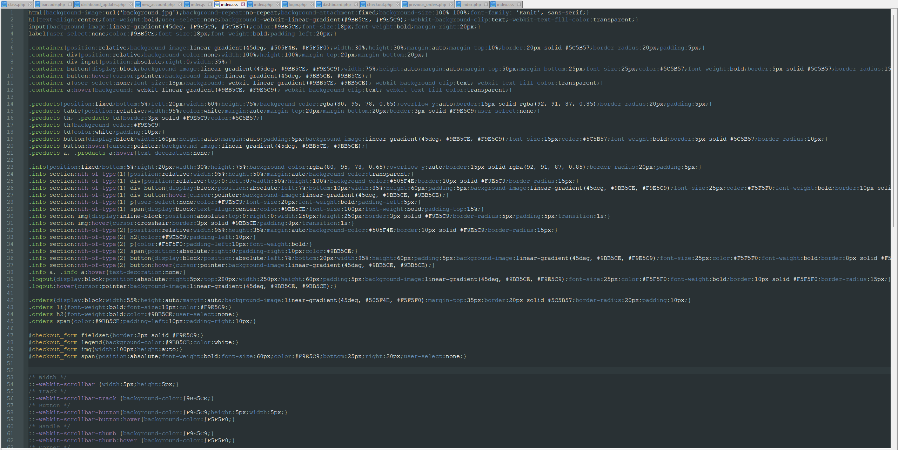This screenshot has width=898, height=450.
Task: Click the file icon on the dashboard.php tab
Action: coord(318,4)
